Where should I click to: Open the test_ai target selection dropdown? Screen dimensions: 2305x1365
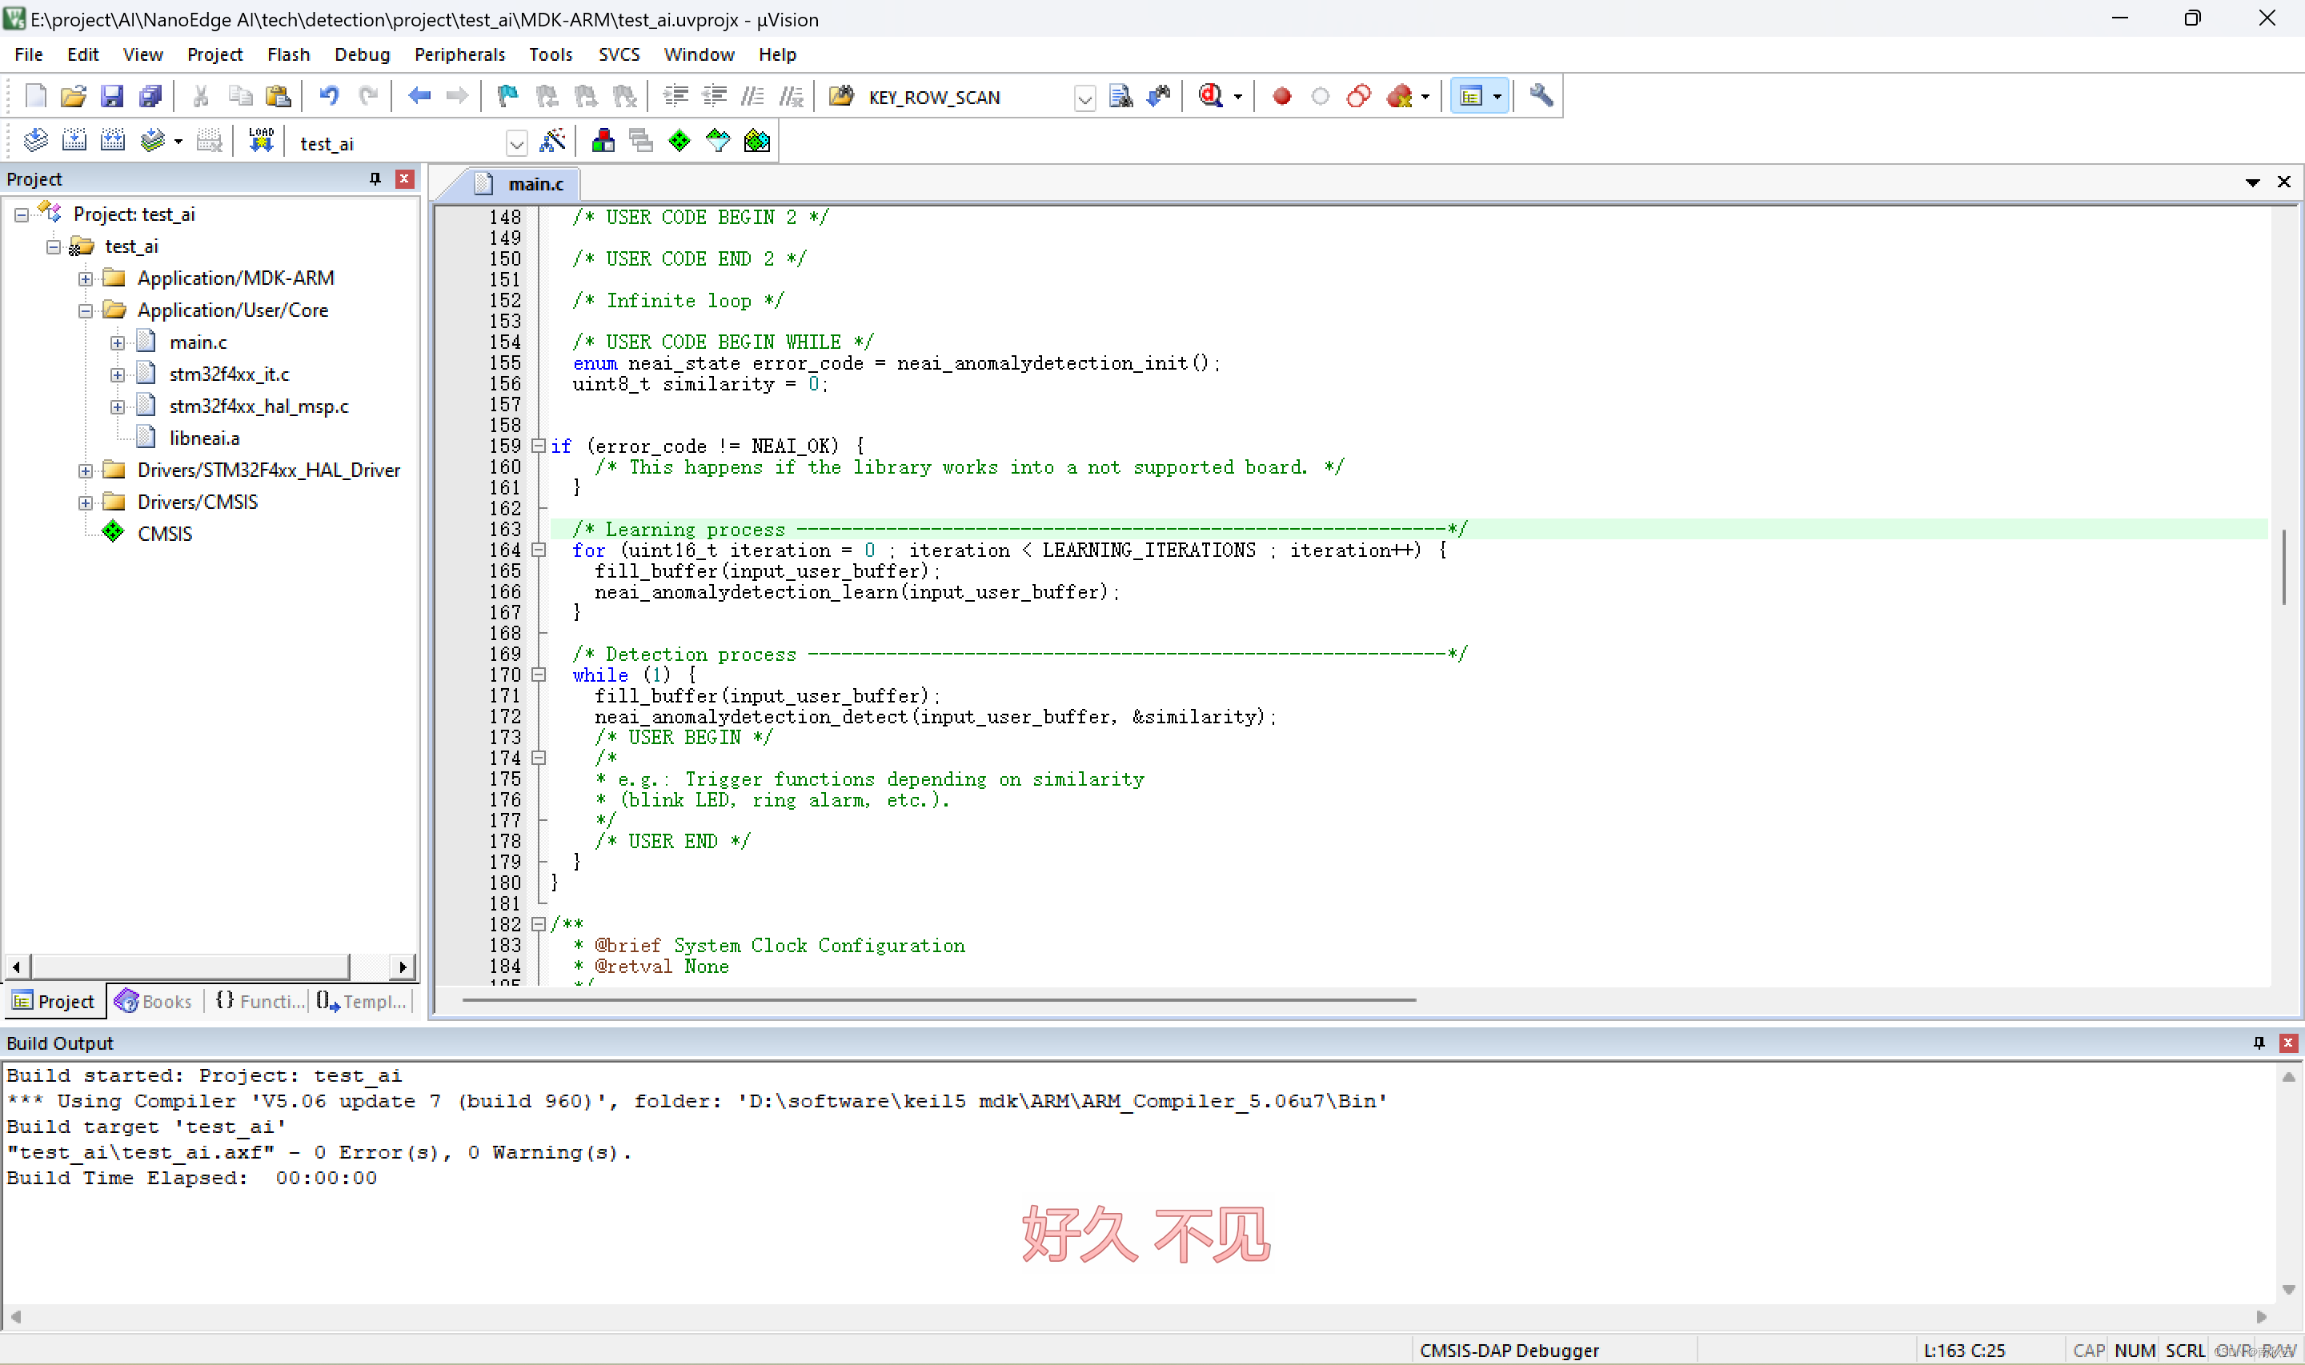[x=516, y=143]
